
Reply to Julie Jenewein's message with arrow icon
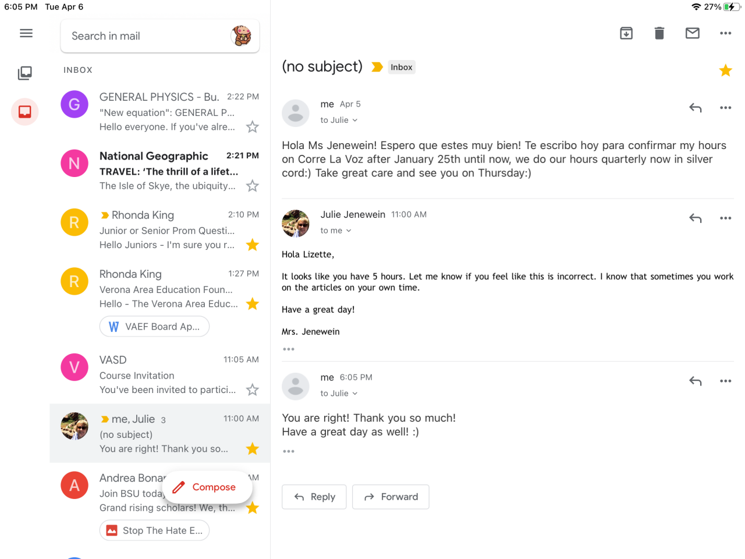pyautogui.click(x=696, y=218)
